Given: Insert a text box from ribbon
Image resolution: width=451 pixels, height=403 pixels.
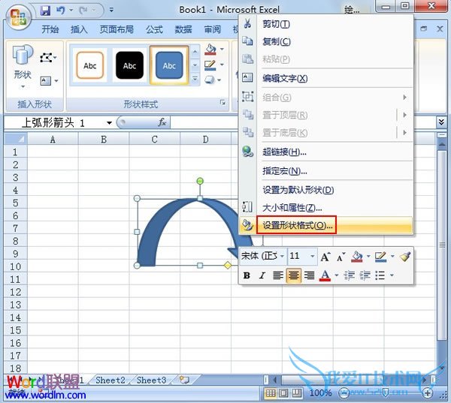Looking at the screenshot, I should pos(46,81).
